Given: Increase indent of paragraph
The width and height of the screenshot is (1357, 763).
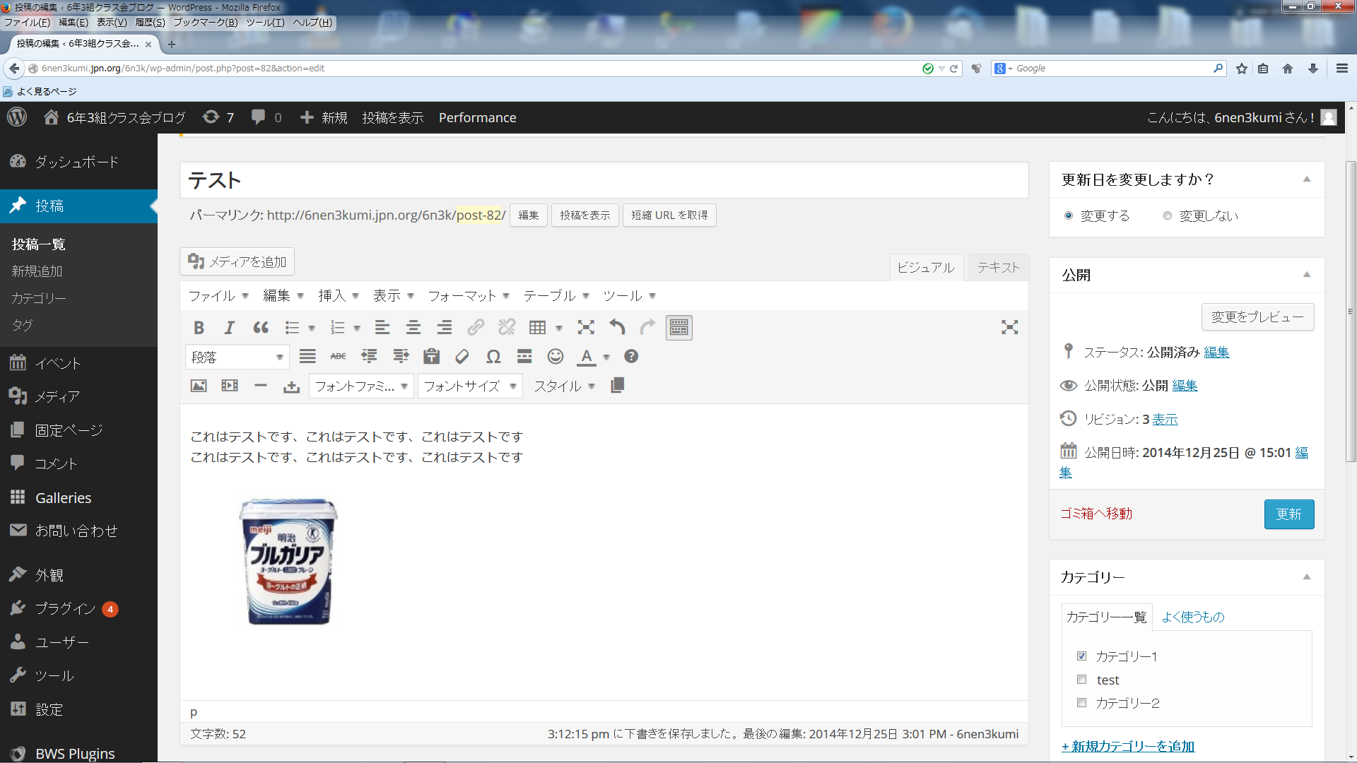Looking at the screenshot, I should click(x=401, y=356).
